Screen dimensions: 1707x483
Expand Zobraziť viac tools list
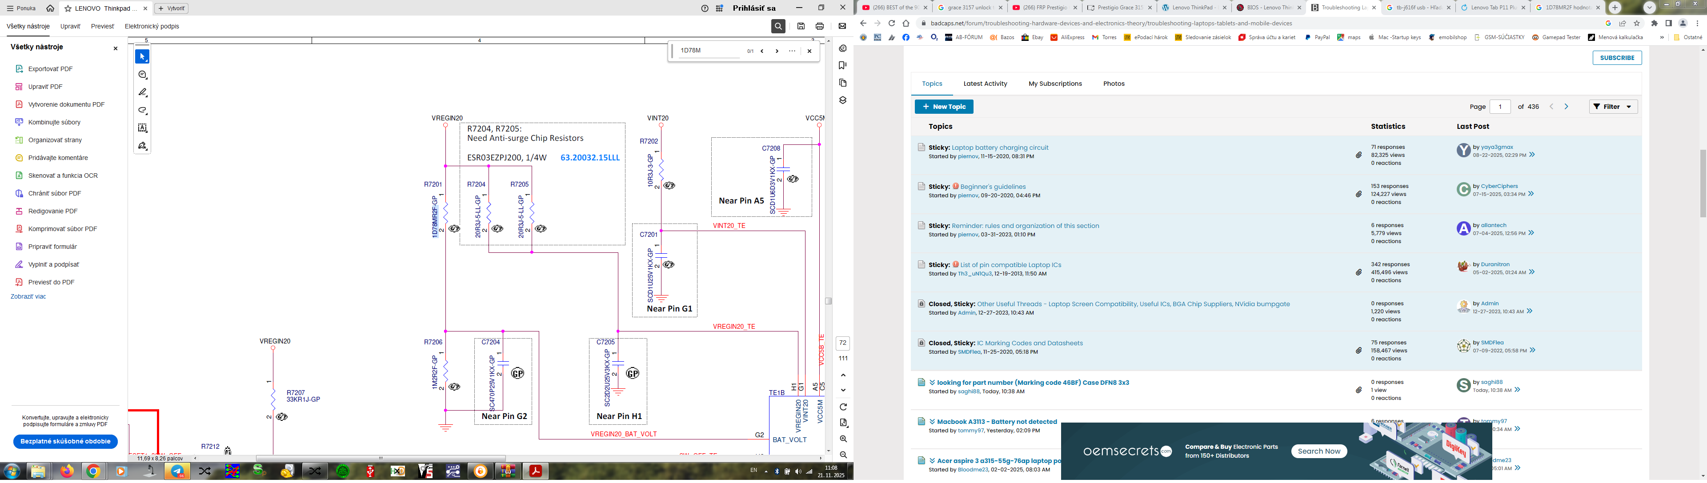pos(28,297)
